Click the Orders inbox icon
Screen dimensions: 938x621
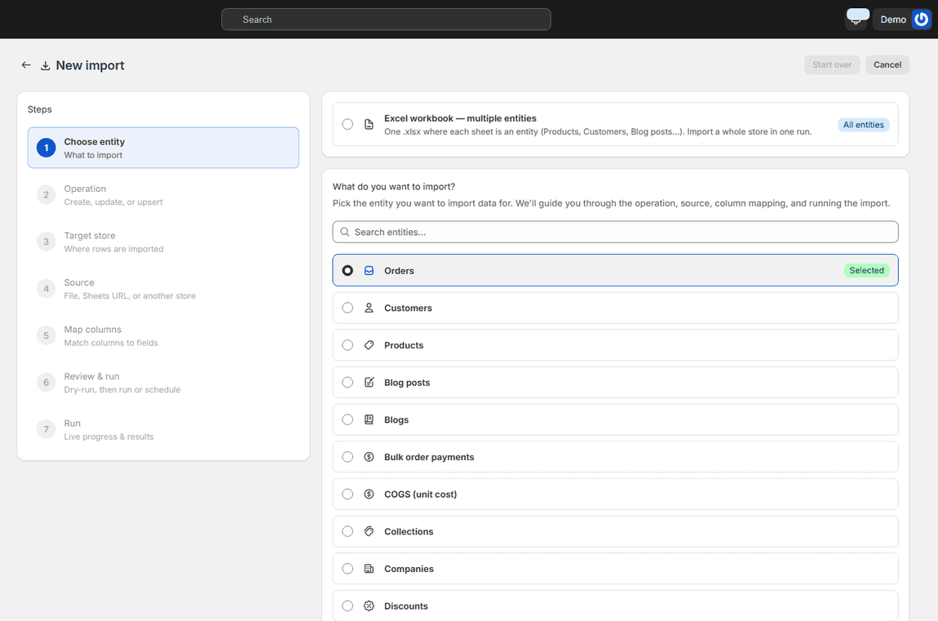369,270
